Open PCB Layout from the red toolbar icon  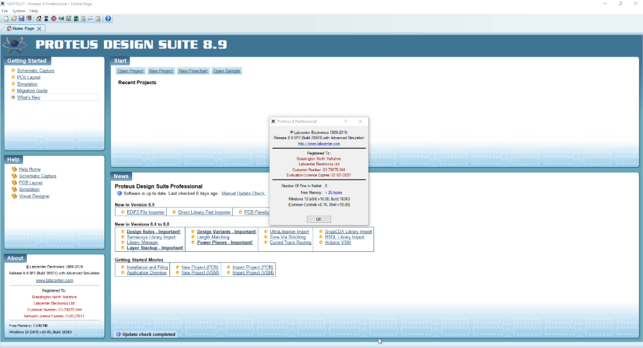(54, 19)
